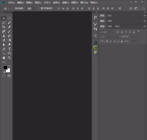Screen dimensions: 147x140
Task: Swap foreground and background colors
Action: pyautogui.click(x=9, y=66)
